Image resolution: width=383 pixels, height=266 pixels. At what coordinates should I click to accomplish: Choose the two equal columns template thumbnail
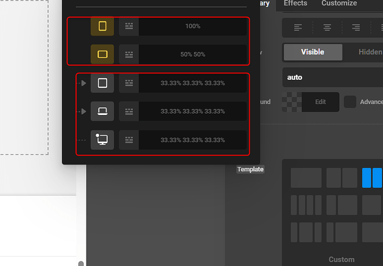(x=341, y=178)
